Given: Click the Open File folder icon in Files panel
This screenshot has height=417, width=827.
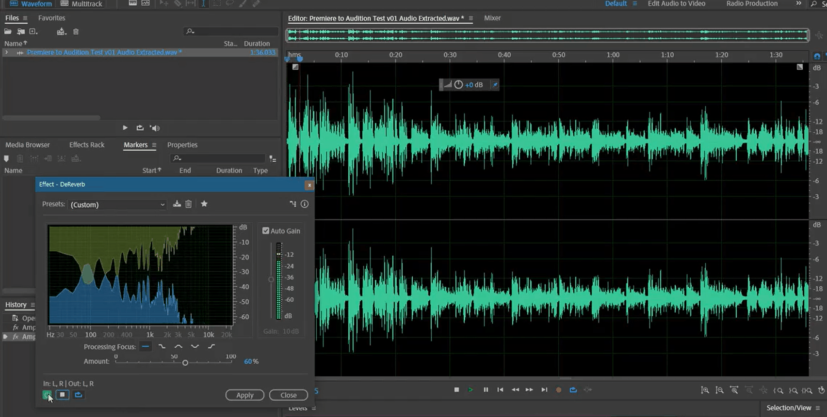Looking at the screenshot, I should [x=8, y=31].
